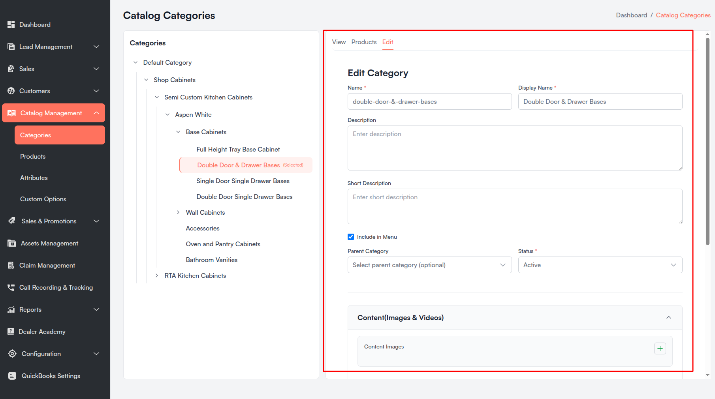This screenshot has height=399, width=715.
Task: Click the QuickBooks Settings icon
Action: tap(12, 376)
